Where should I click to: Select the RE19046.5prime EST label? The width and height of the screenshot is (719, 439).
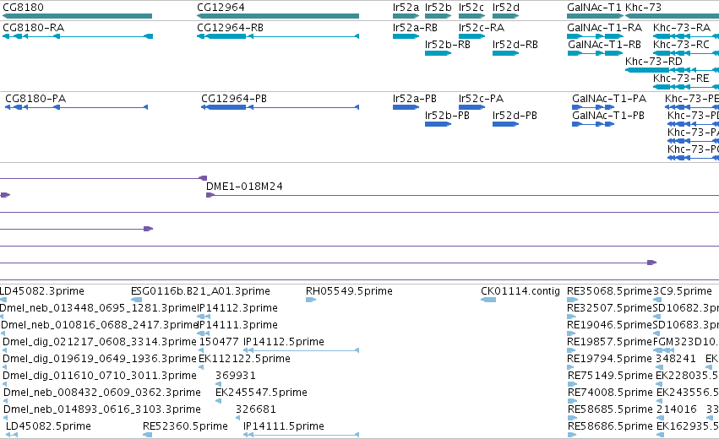click(x=609, y=325)
